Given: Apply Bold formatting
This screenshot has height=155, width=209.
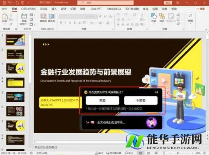Looking at the screenshot, I should tap(61, 23).
